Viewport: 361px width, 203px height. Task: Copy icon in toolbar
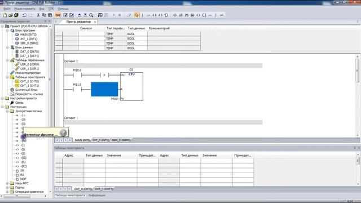click(x=44, y=15)
